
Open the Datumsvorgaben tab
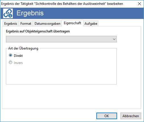(47, 24)
